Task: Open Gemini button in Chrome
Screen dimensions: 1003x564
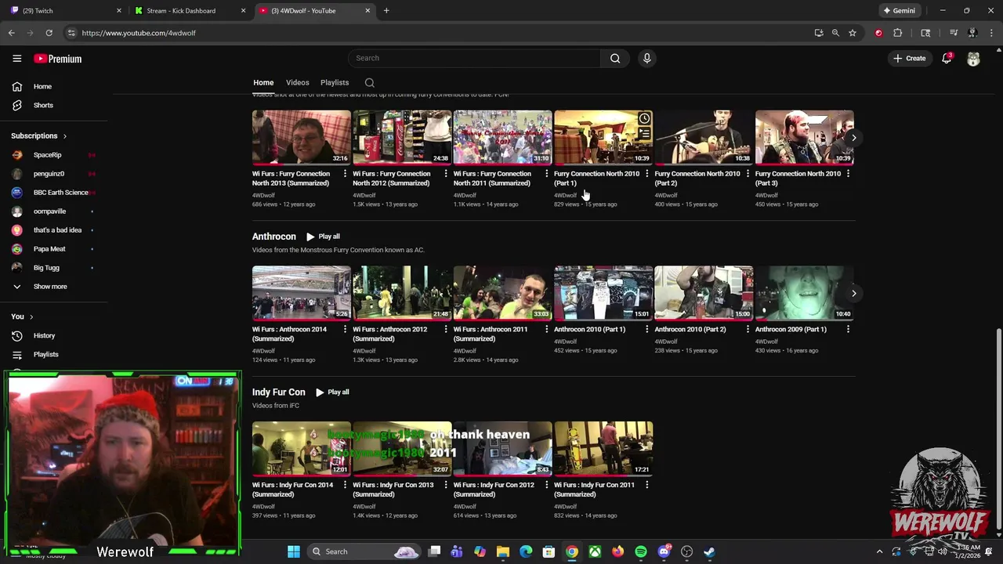Action: (900, 11)
